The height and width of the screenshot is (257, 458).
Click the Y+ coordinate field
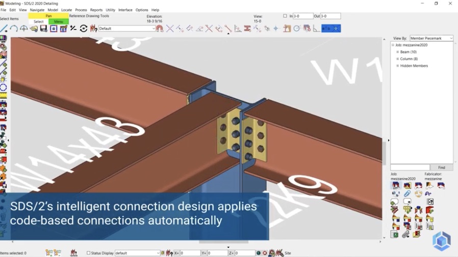pyautogui.click(x=216, y=253)
